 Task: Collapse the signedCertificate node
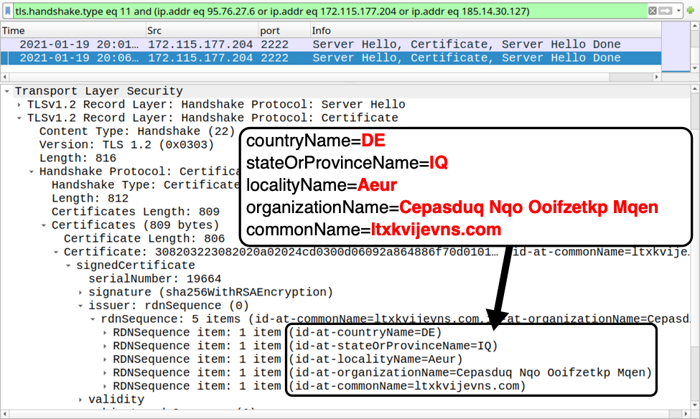coord(68,265)
